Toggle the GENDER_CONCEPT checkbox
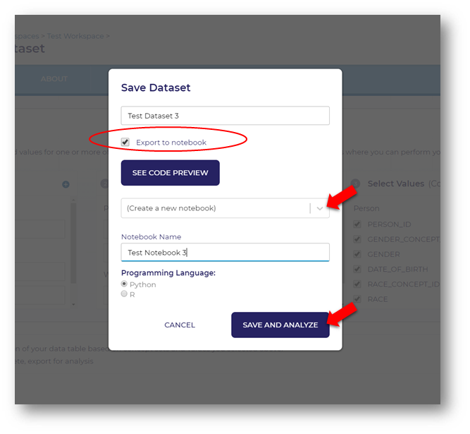 click(358, 239)
